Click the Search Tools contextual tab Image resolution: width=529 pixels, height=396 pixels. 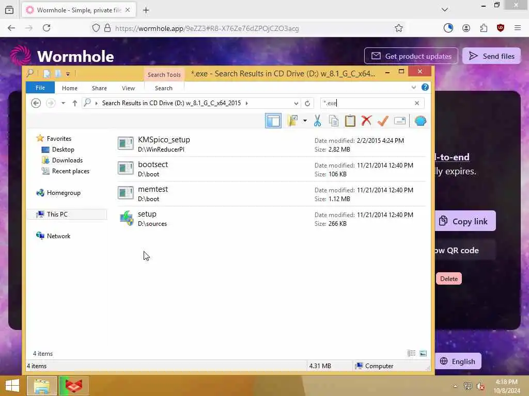[x=164, y=74]
